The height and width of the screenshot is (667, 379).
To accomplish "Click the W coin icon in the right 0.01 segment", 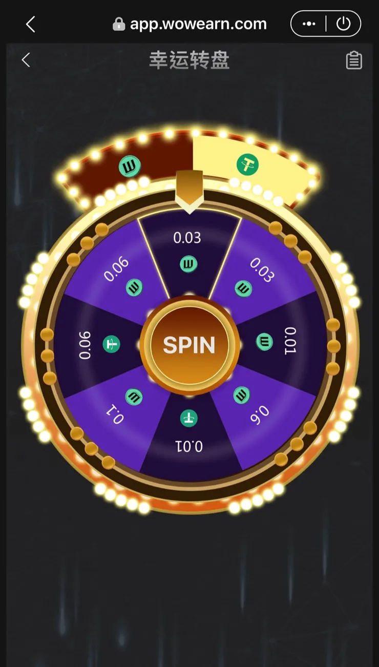I will pos(264,341).
